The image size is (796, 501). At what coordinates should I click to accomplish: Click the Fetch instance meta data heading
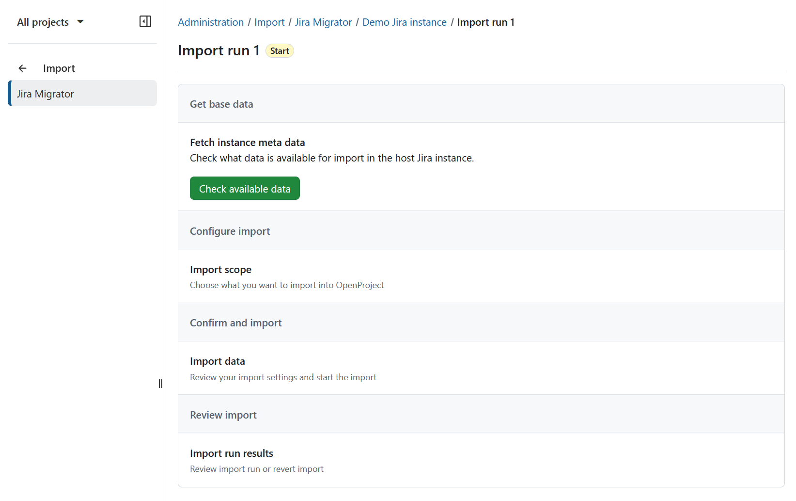click(248, 143)
